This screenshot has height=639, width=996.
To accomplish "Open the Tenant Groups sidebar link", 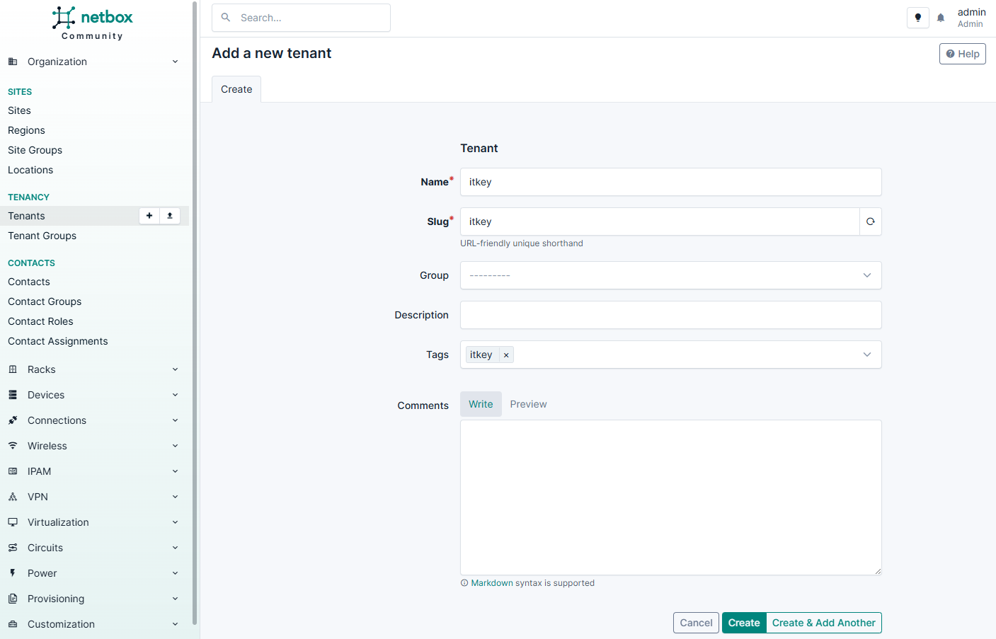I will (42, 236).
